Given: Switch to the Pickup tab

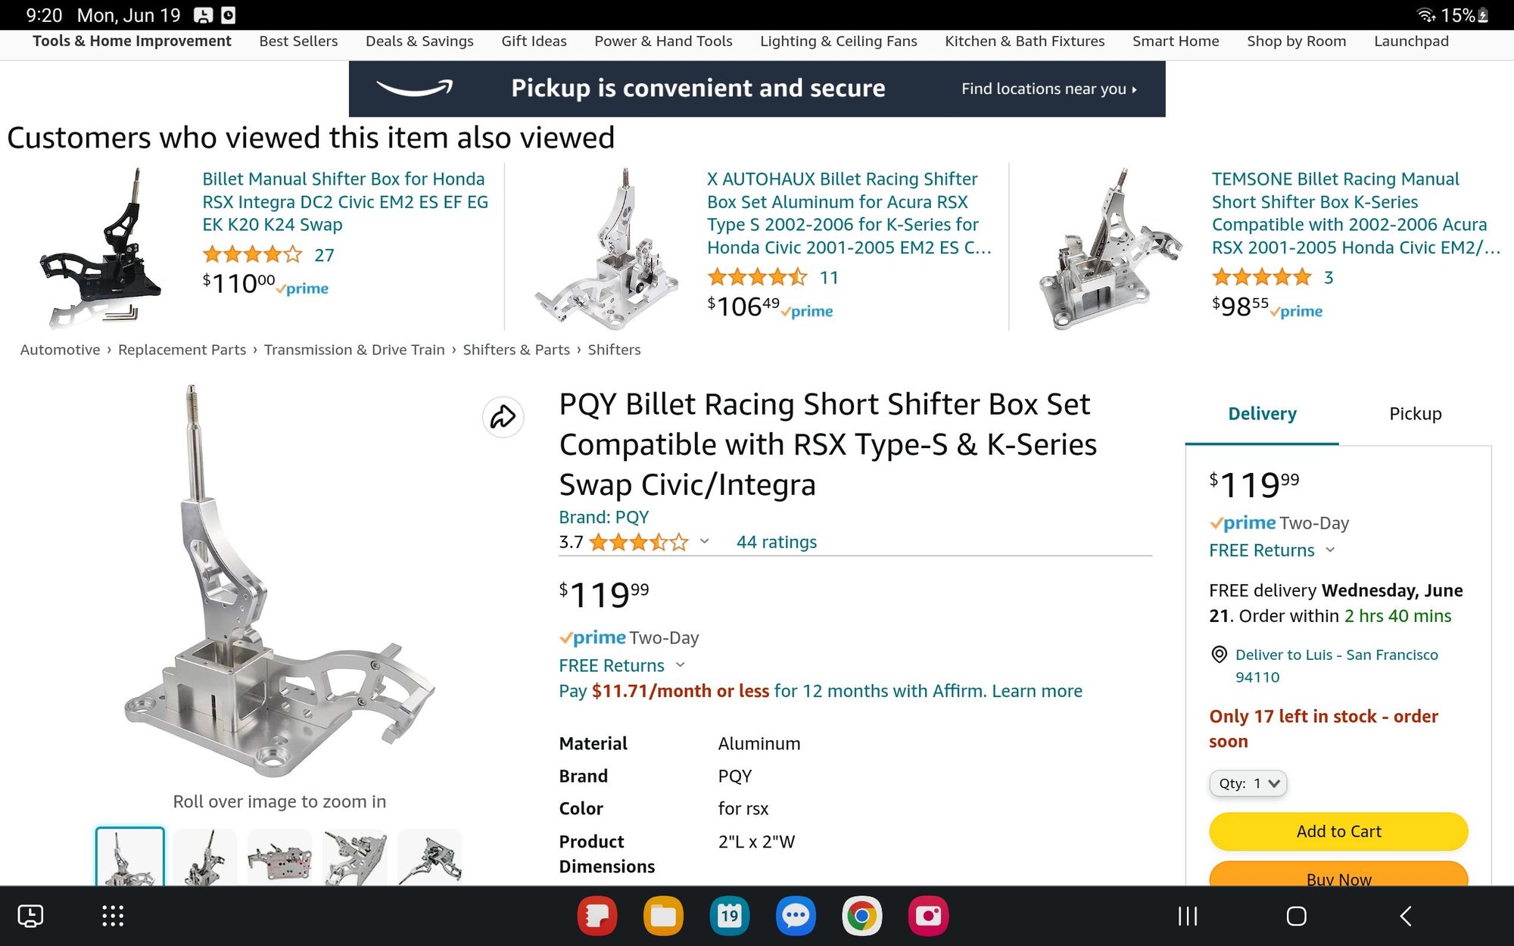Looking at the screenshot, I should point(1415,414).
